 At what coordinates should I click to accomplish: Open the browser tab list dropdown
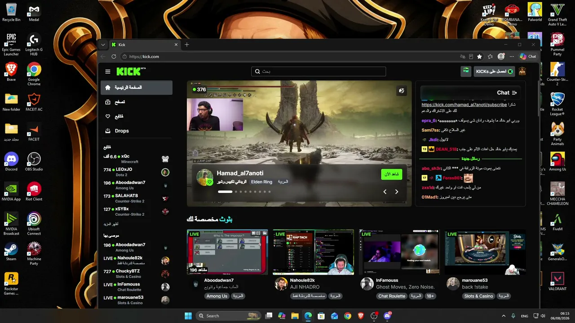click(x=103, y=44)
